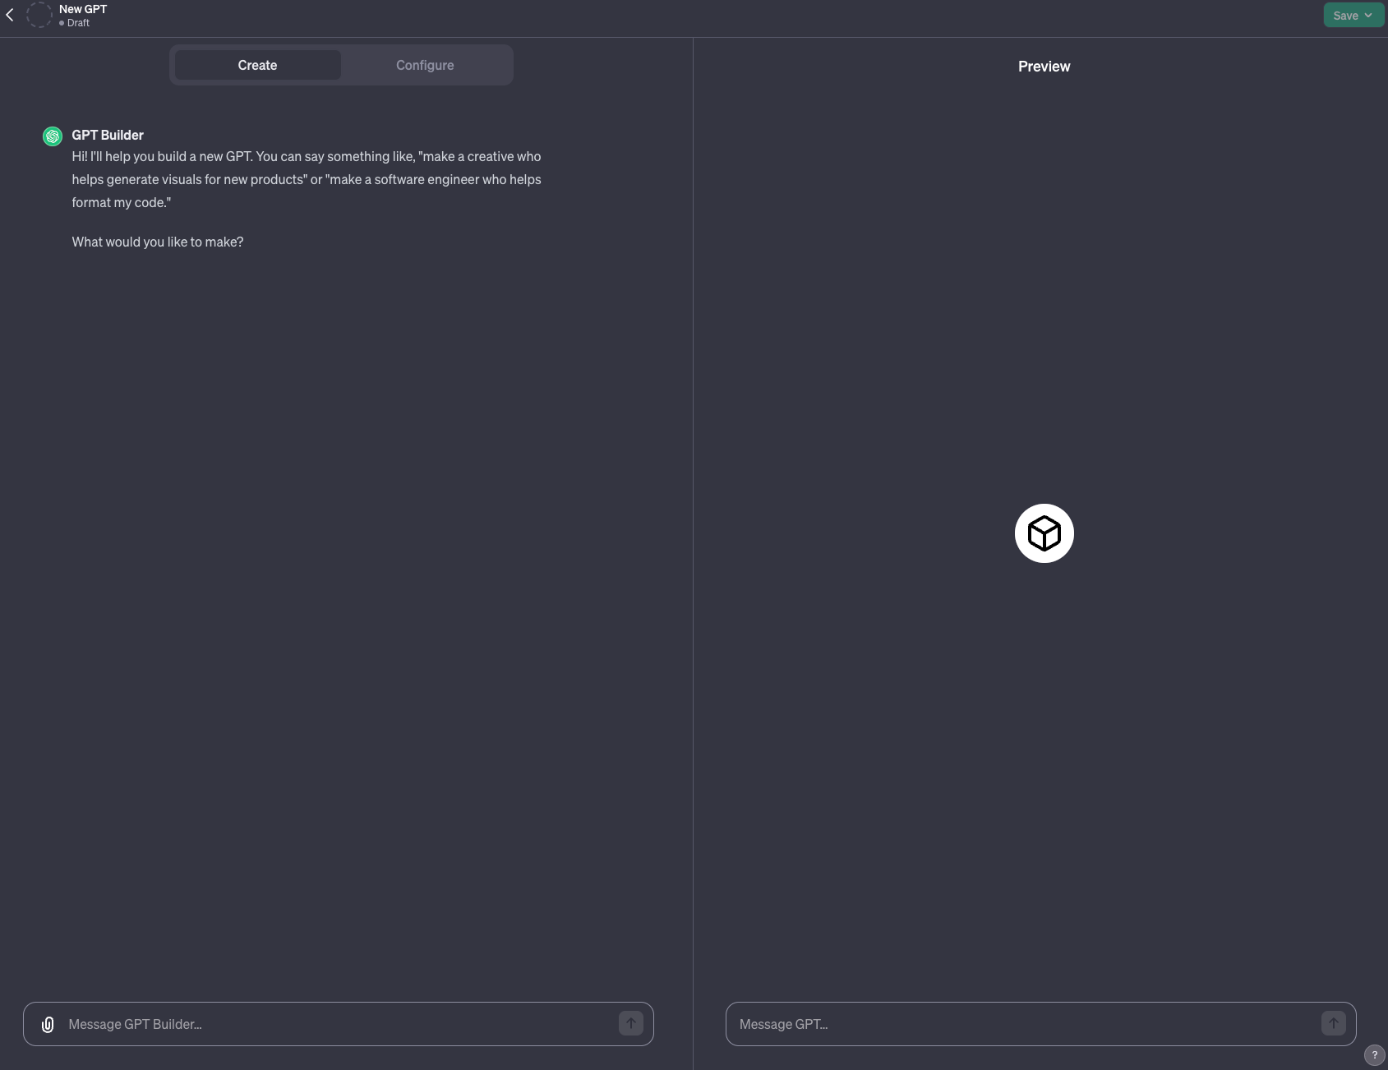Click the Draft status indicator

click(78, 24)
